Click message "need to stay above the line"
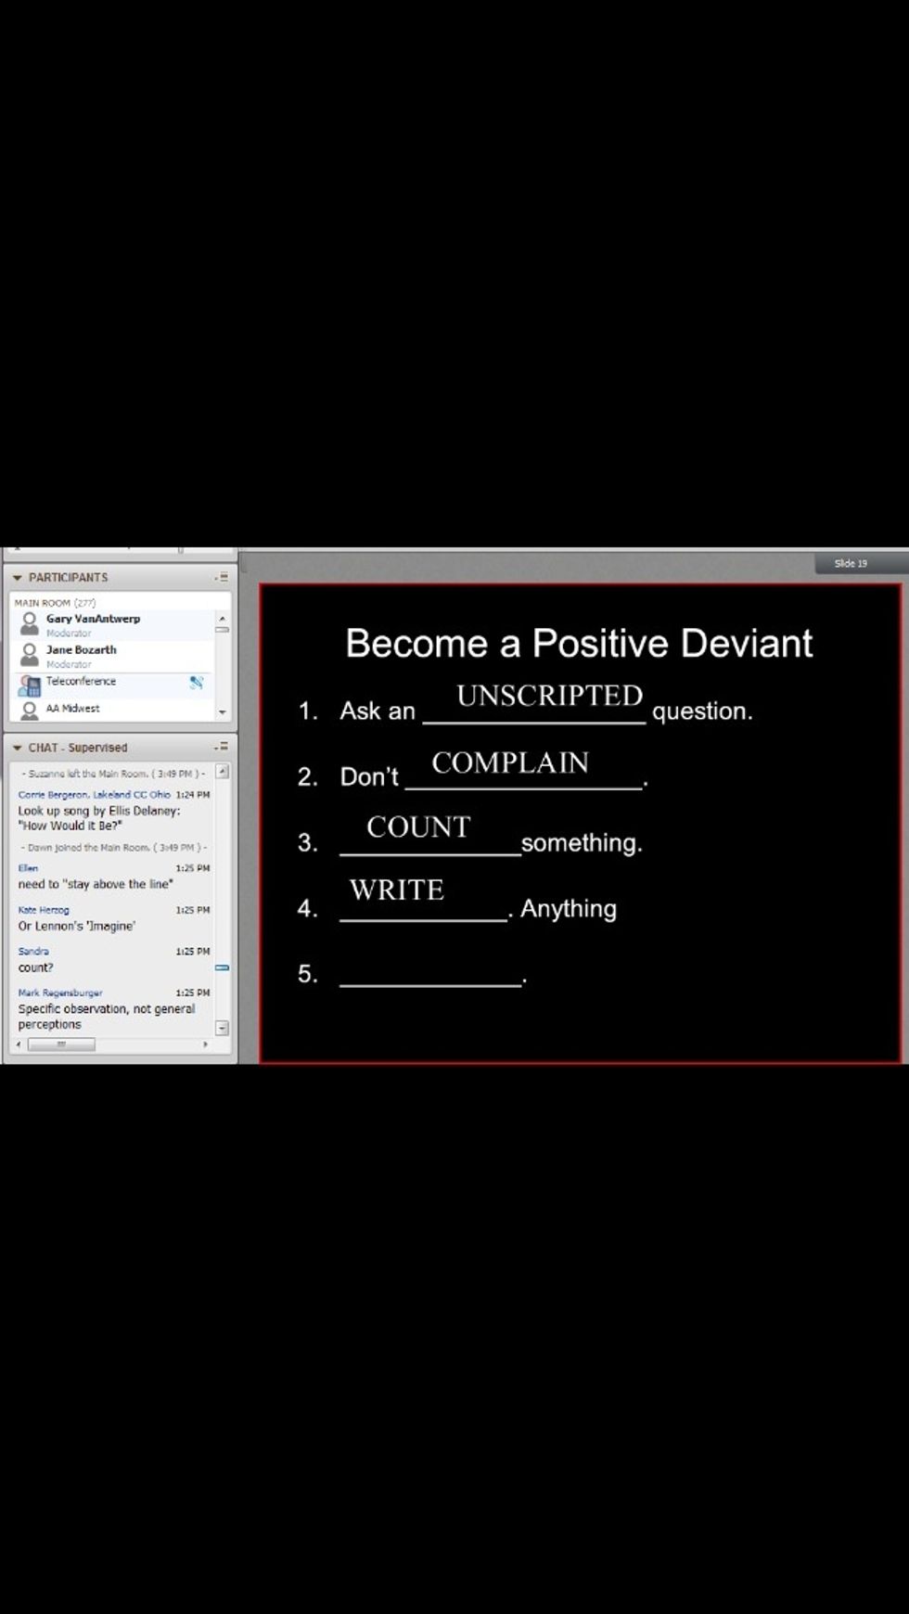 pyautogui.click(x=96, y=884)
